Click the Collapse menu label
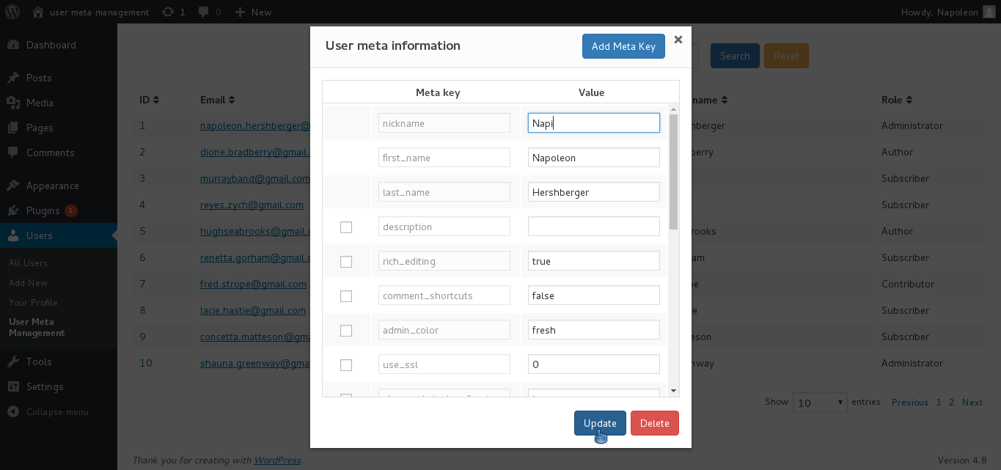This screenshot has width=1001, height=470. 57,411
